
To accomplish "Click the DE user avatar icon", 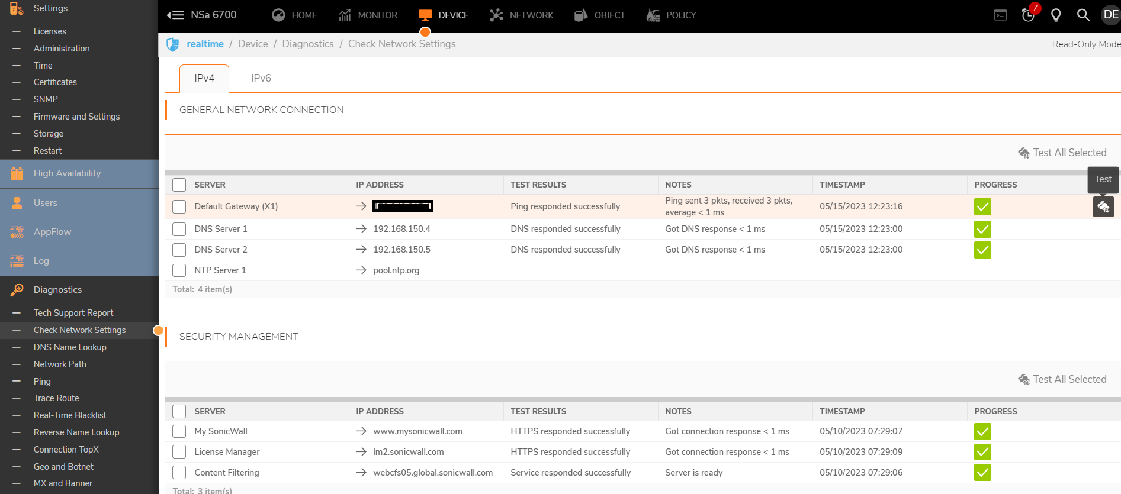I will [1110, 15].
